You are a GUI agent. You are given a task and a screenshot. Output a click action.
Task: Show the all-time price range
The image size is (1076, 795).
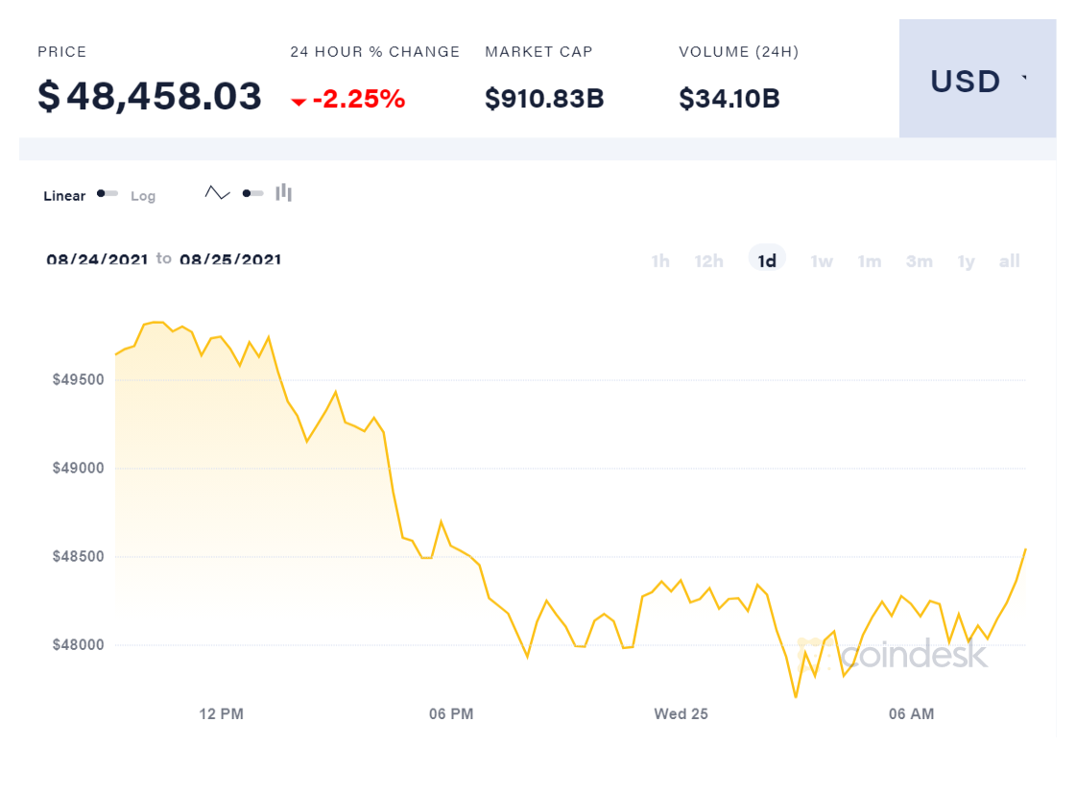click(1009, 261)
